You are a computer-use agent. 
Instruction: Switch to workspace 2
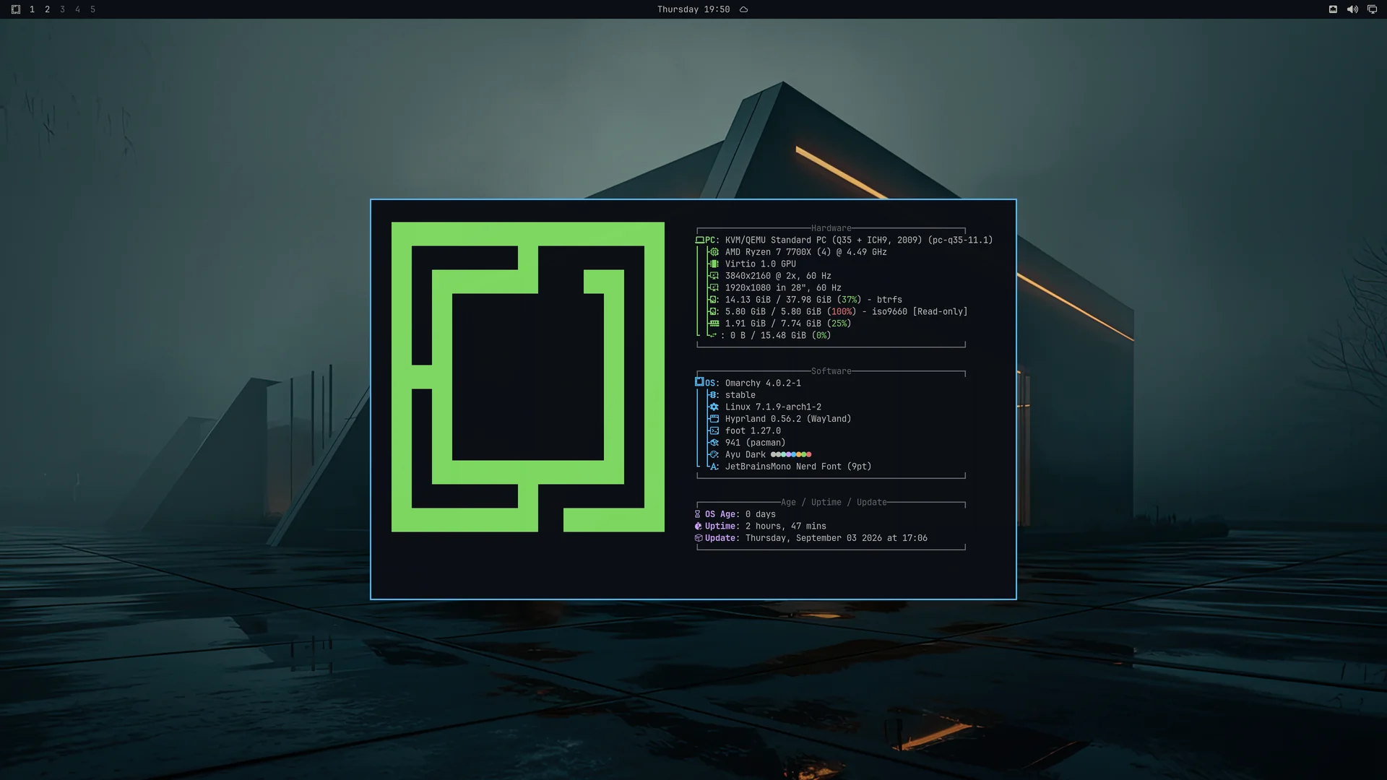pyautogui.click(x=47, y=9)
